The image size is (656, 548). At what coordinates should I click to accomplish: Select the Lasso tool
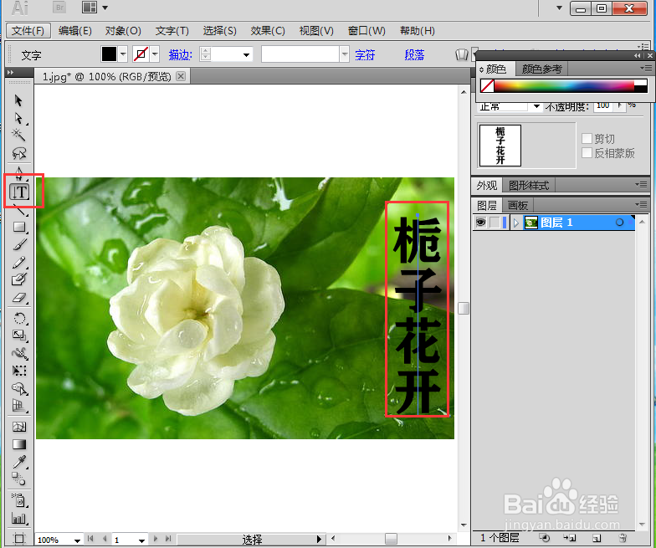[19, 153]
